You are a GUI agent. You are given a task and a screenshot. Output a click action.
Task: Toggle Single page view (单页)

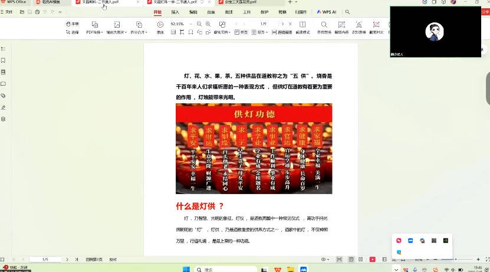click(241, 32)
